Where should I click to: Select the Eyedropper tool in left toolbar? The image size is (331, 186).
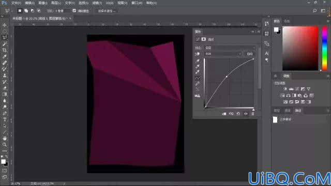click(x=5, y=56)
